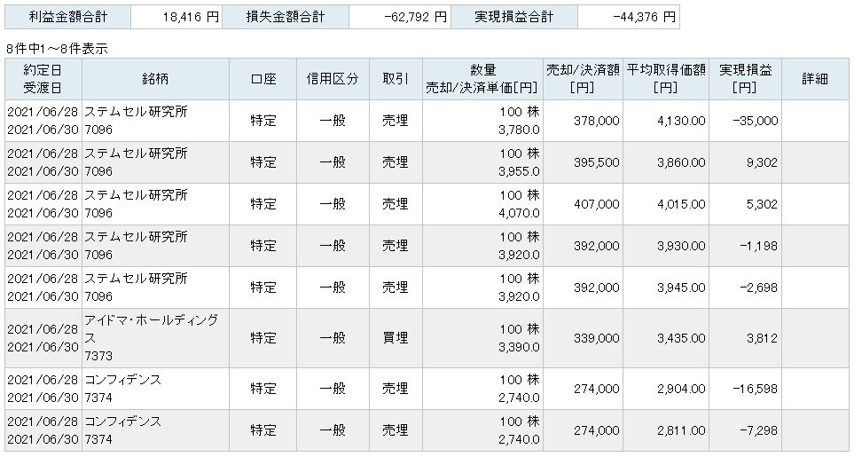
Task: Click the 口座 column header
Action: click(263, 79)
